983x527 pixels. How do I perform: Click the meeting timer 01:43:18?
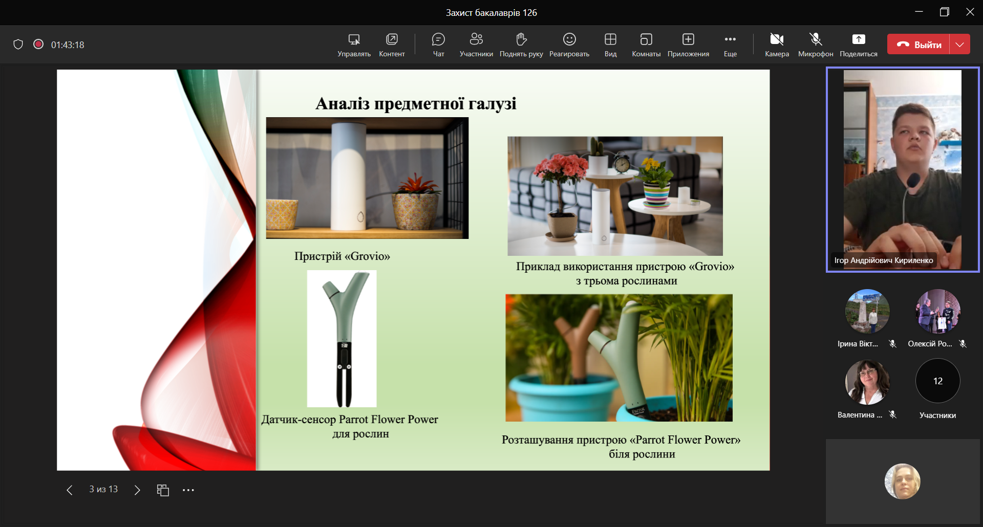pyautogui.click(x=68, y=45)
